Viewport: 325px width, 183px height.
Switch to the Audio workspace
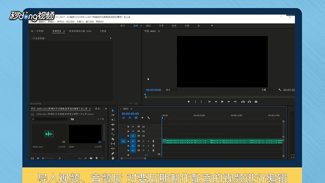174,26
